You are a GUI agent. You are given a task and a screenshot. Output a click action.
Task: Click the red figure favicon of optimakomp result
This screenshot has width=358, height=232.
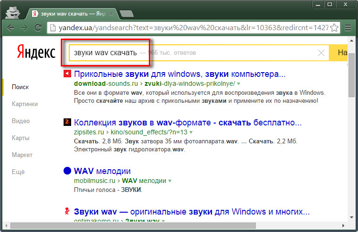[x=67, y=211]
